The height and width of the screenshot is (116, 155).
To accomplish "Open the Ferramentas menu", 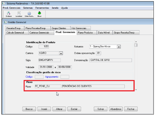I will [x=42, y=8].
